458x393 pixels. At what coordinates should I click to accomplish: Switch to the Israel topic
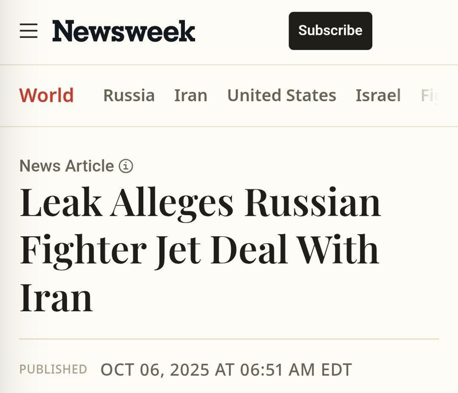[x=378, y=95]
